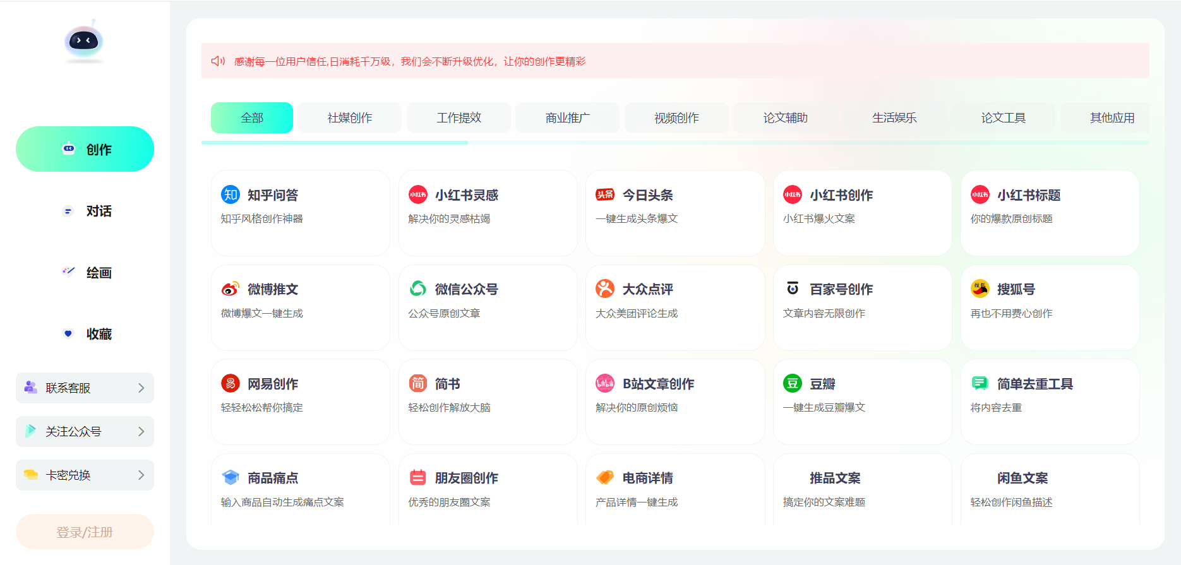Screen dimensions: 1181x565
Task: Click the speaker announcement icon
Action: (x=218, y=61)
